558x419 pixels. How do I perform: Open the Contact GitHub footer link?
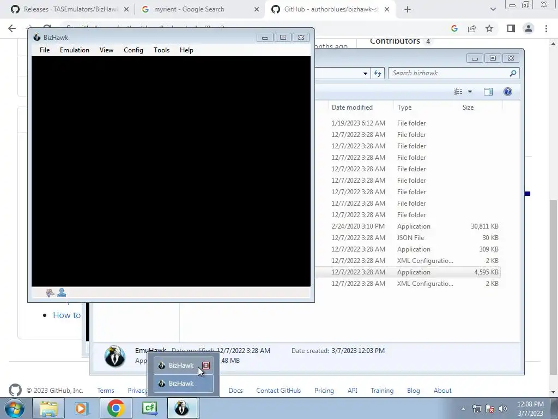pyautogui.click(x=278, y=391)
